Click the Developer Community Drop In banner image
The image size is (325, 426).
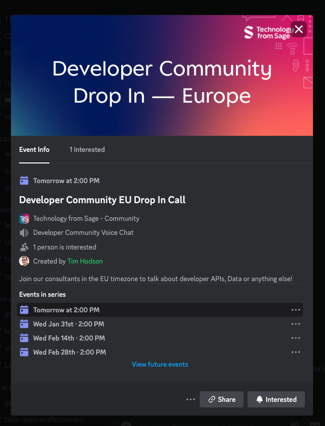(162, 75)
